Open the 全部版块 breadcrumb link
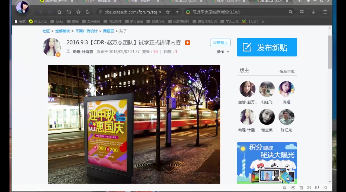Viewport: 346px width, 192px height. point(63,31)
